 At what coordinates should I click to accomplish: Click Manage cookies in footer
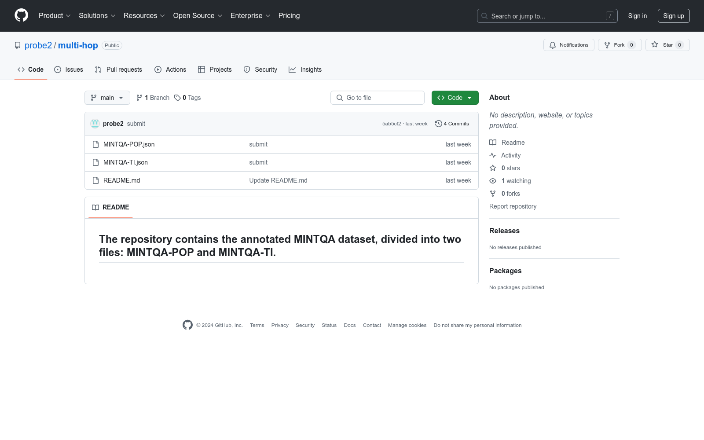tap(407, 325)
